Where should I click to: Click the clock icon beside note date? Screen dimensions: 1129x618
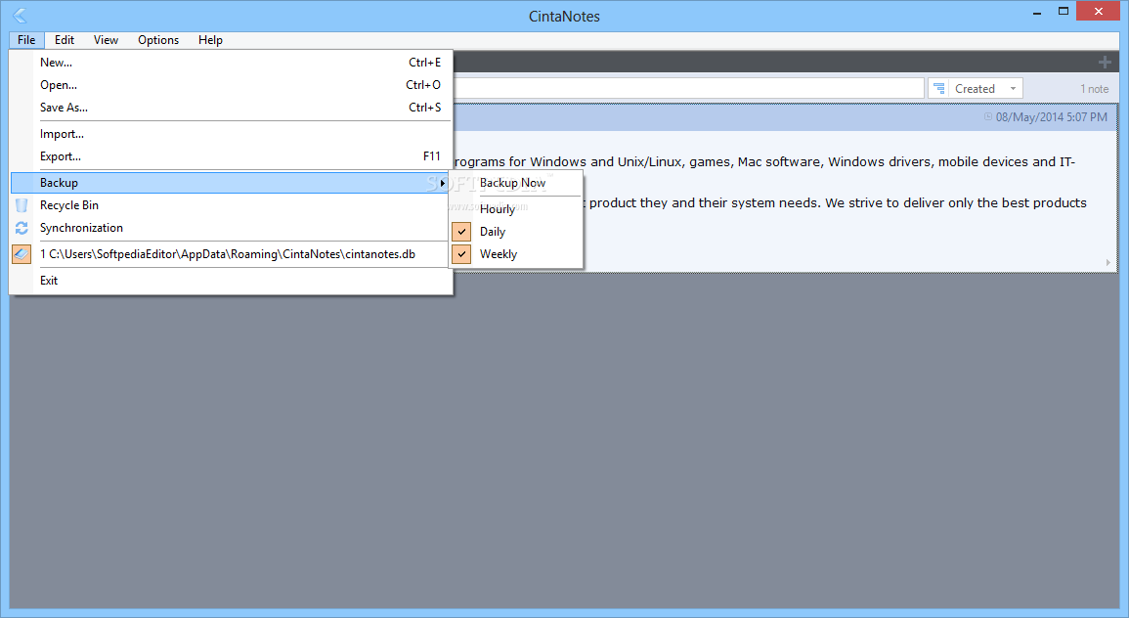pos(988,116)
